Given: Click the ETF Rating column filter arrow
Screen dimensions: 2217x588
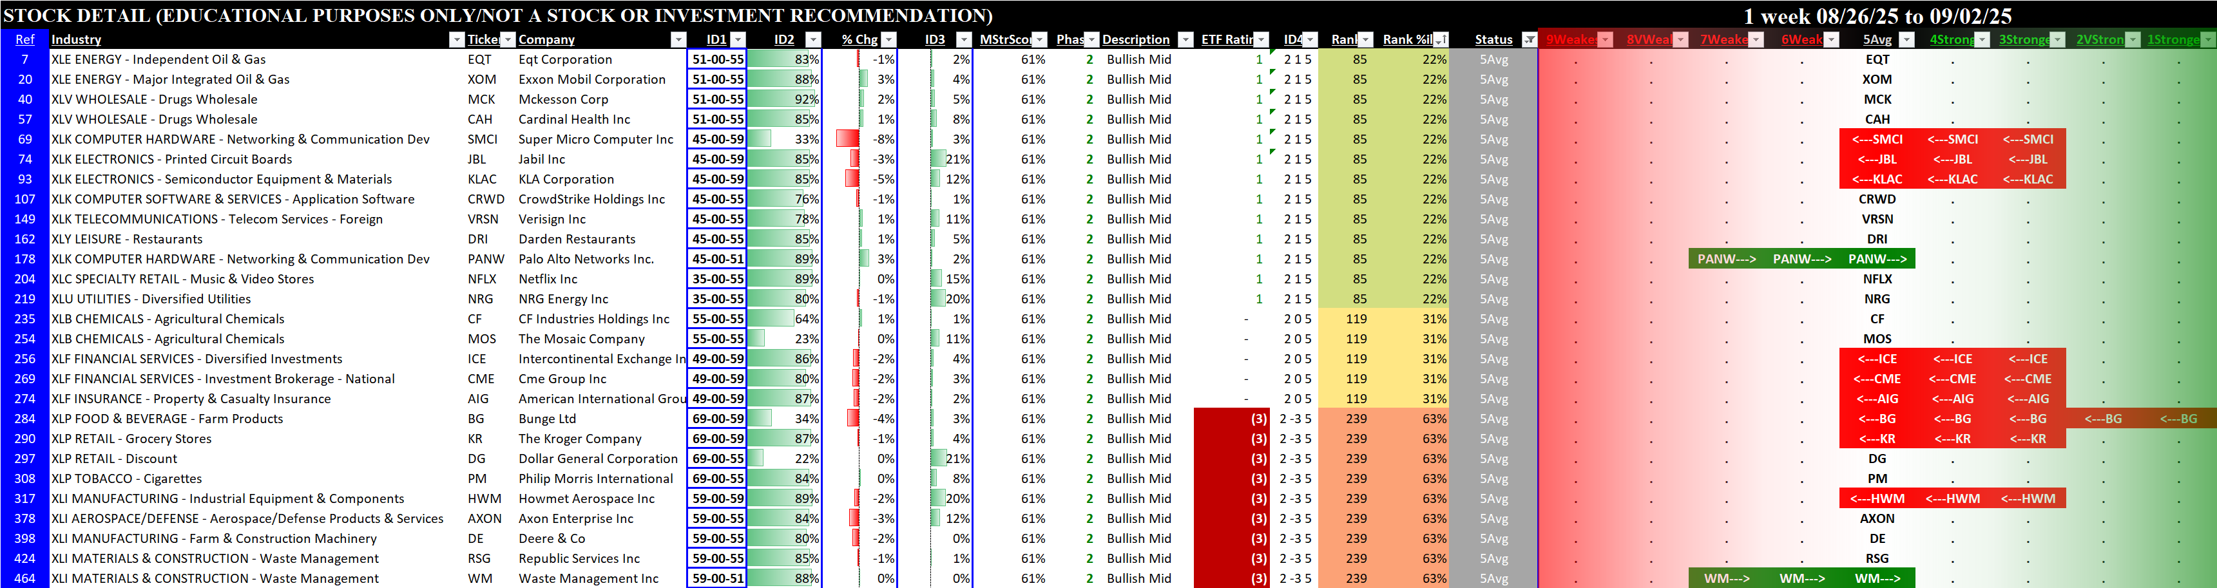Looking at the screenshot, I should click(x=1261, y=39).
